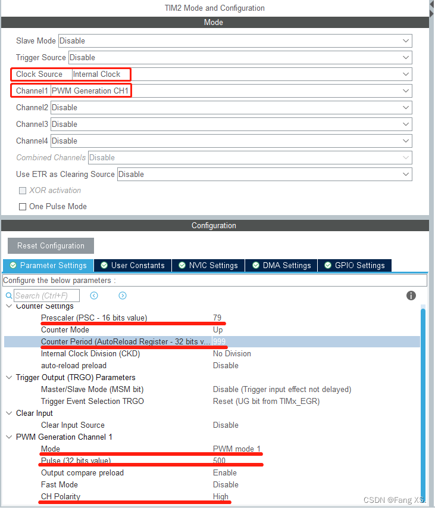Click the Counter Period value 999

pyautogui.click(x=219, y=341)
